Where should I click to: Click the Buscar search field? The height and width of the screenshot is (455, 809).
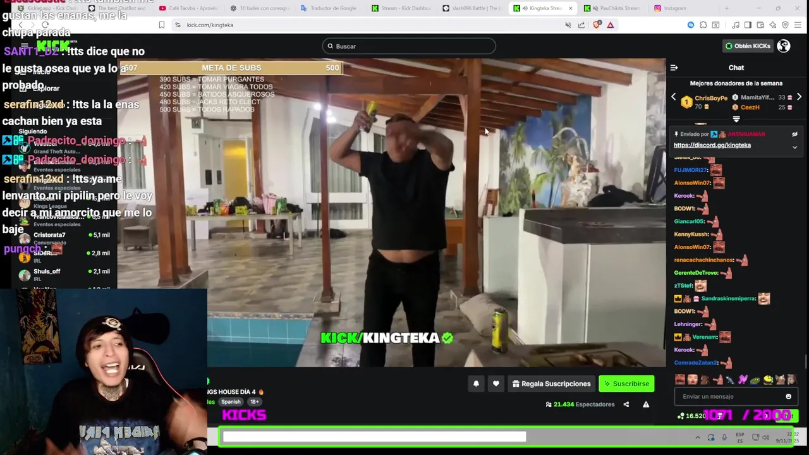click(409, 46)
